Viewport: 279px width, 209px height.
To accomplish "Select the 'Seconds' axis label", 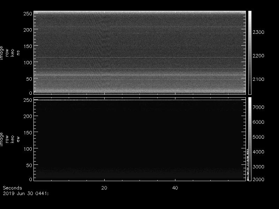I will (13, 188).
